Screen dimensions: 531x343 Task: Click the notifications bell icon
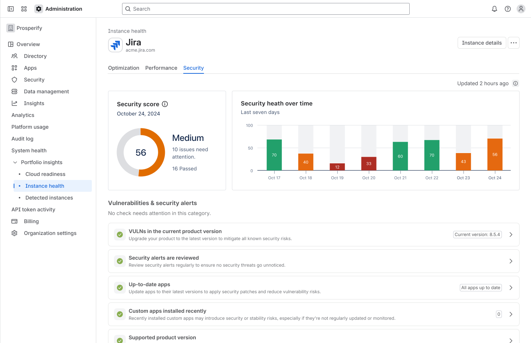click(494, 8)
